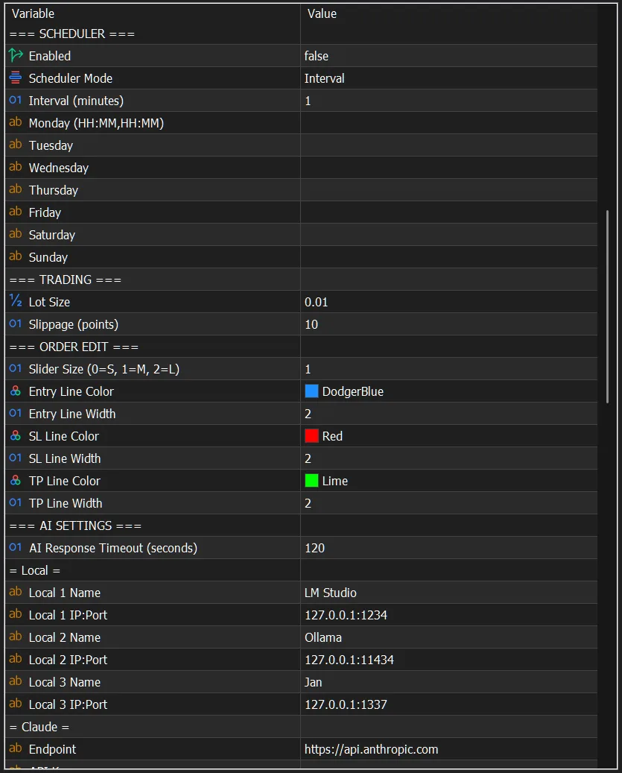The height and width of the screenshot is (773, 622).
Task: Click the string icon beside Friday
Action: pos(16,212)
